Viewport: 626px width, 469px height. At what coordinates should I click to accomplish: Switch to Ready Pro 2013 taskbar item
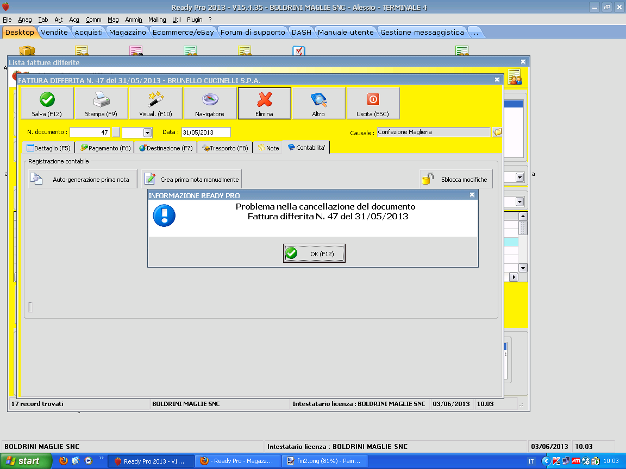(151, 461)
